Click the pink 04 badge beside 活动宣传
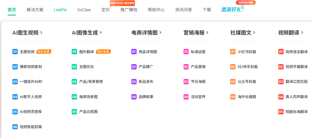Screen dimensions: 312x138 tap(186, 97)
